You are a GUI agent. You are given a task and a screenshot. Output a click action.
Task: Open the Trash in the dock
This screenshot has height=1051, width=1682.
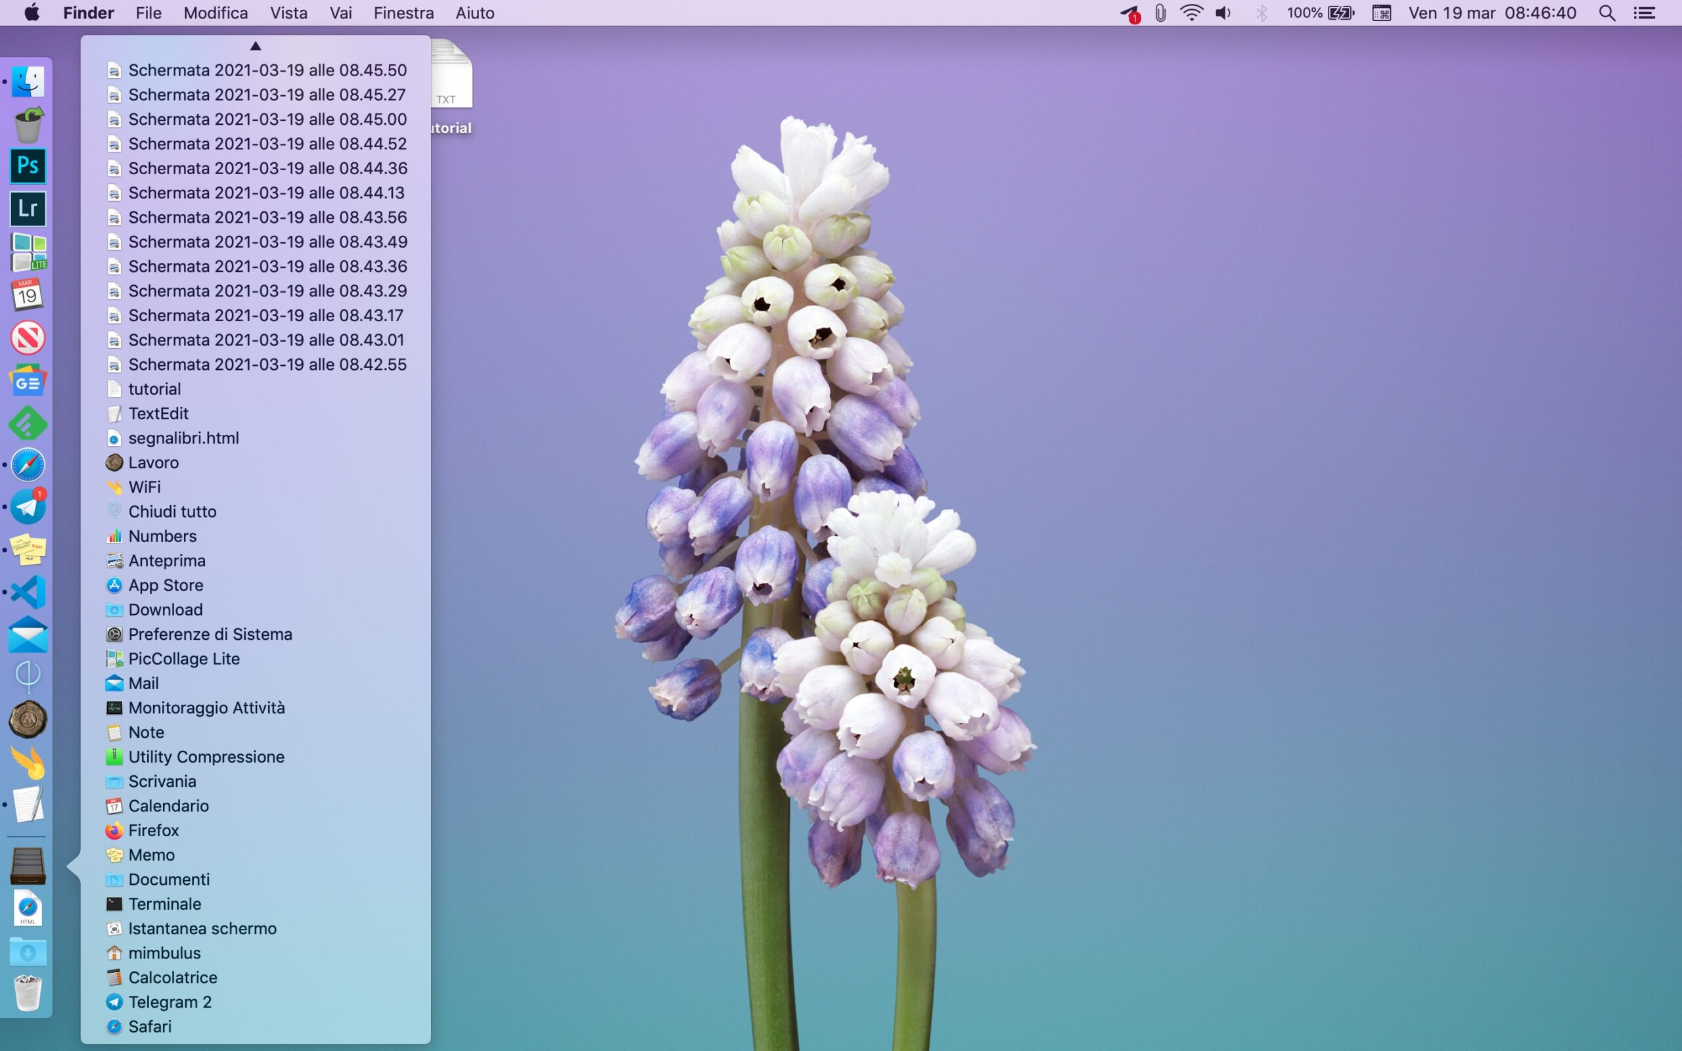click(28, 993)
